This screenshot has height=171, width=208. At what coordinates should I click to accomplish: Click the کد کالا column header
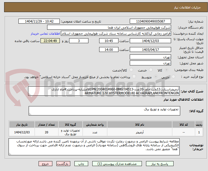pyautogui.click(x=183, y=125)
